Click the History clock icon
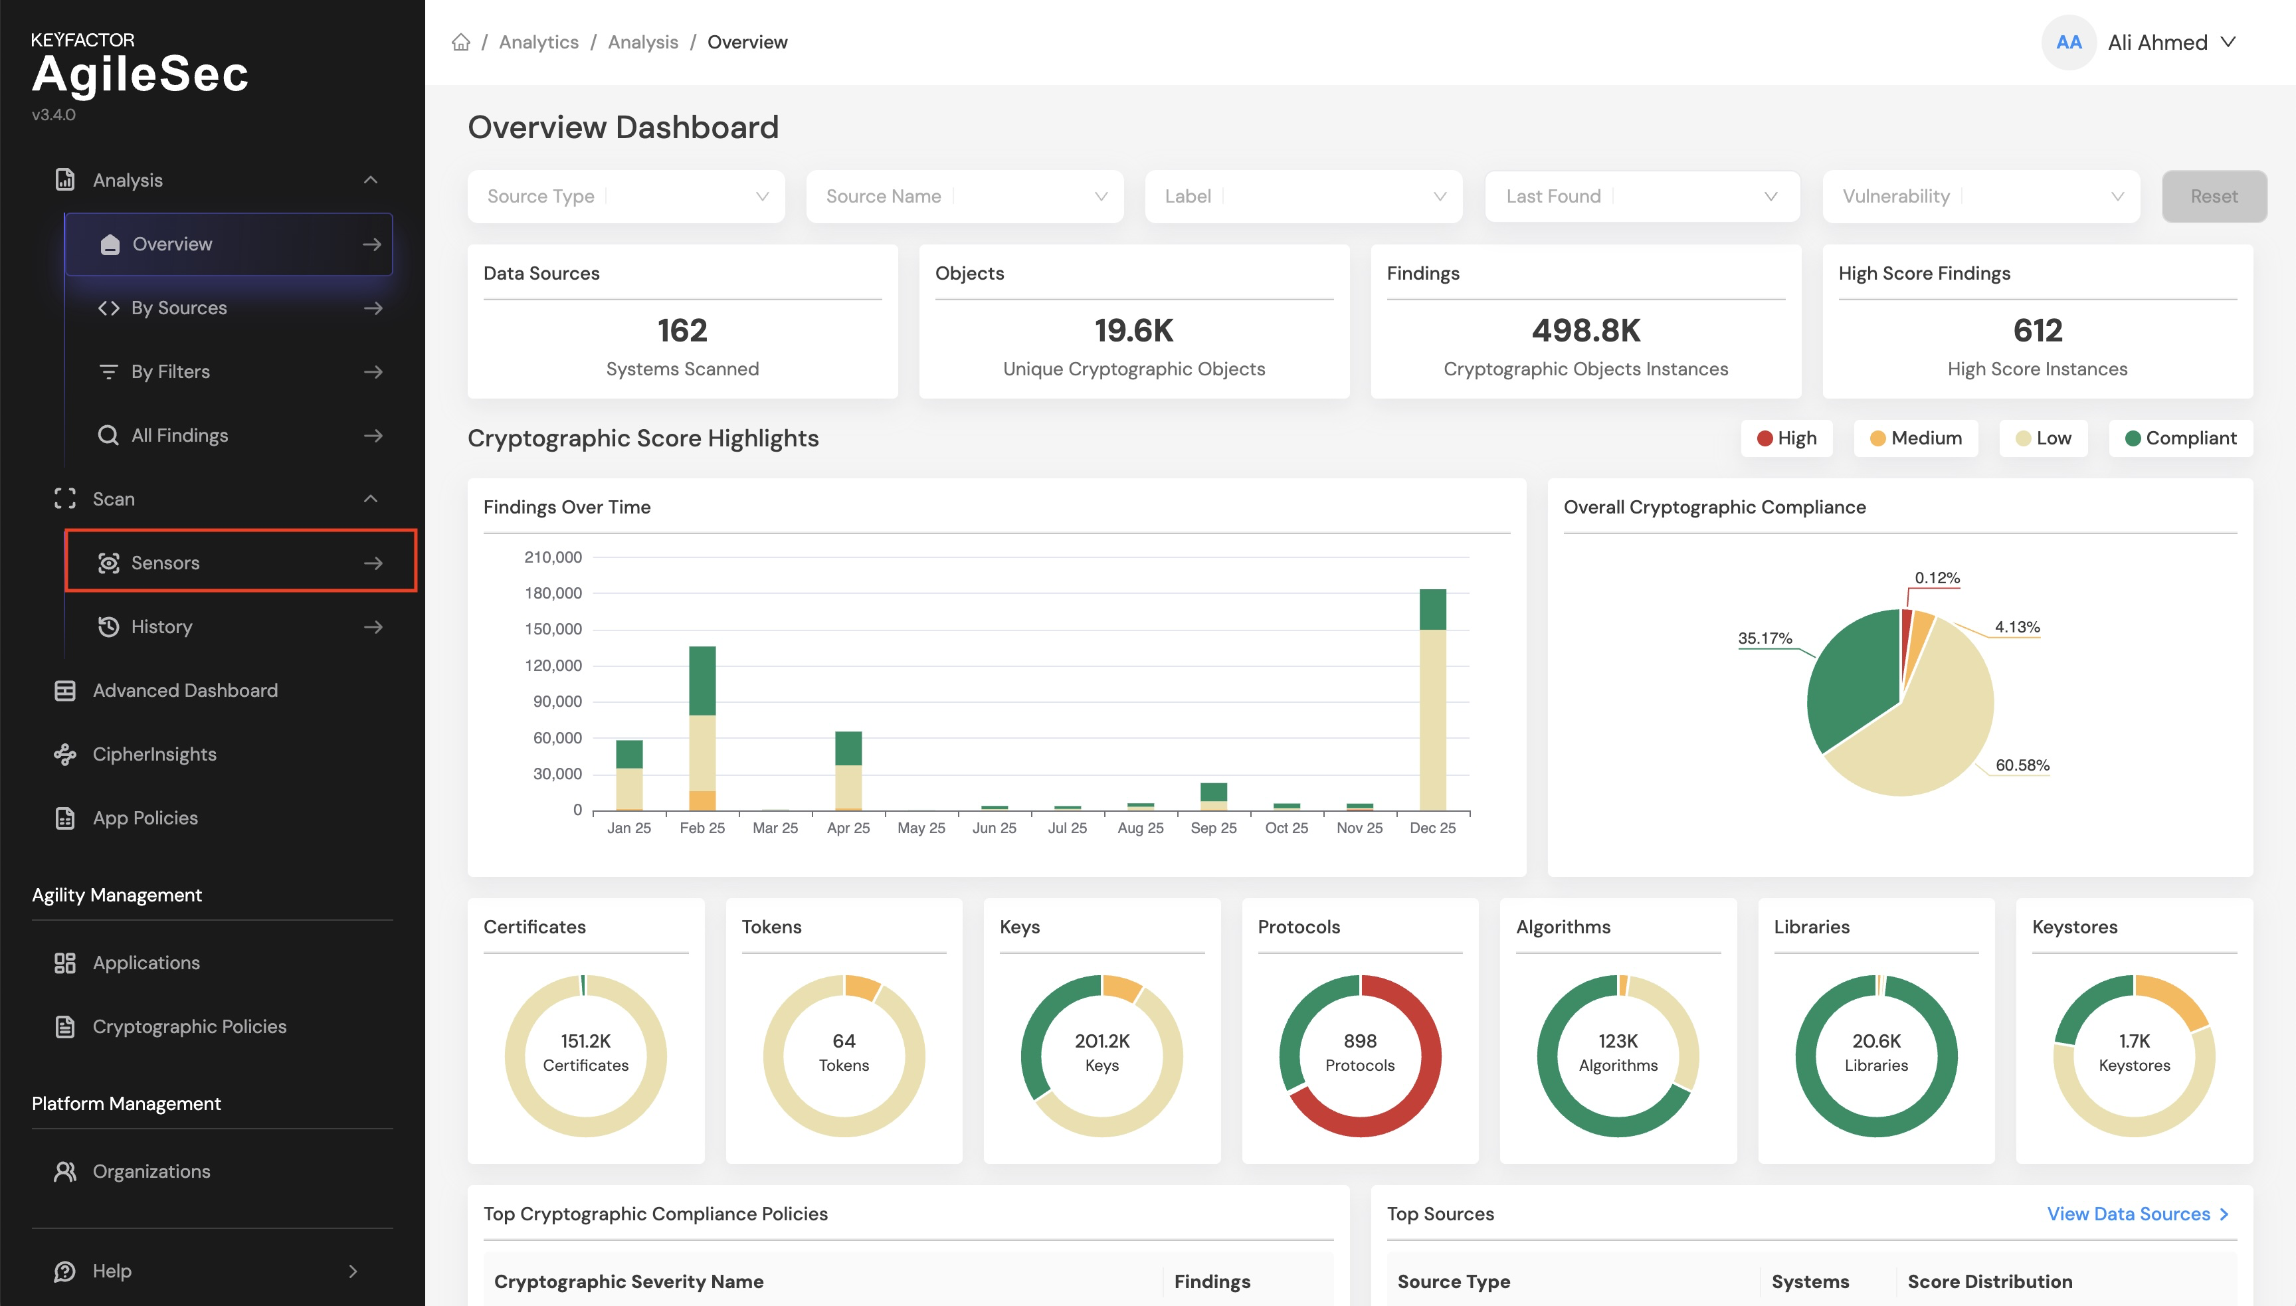This screenshot has width=2296, height=1306. (x=108, y=626)
